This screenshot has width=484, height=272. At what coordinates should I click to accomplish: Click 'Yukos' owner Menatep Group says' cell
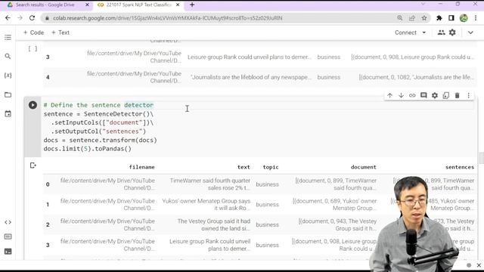(x=206, y=205)
